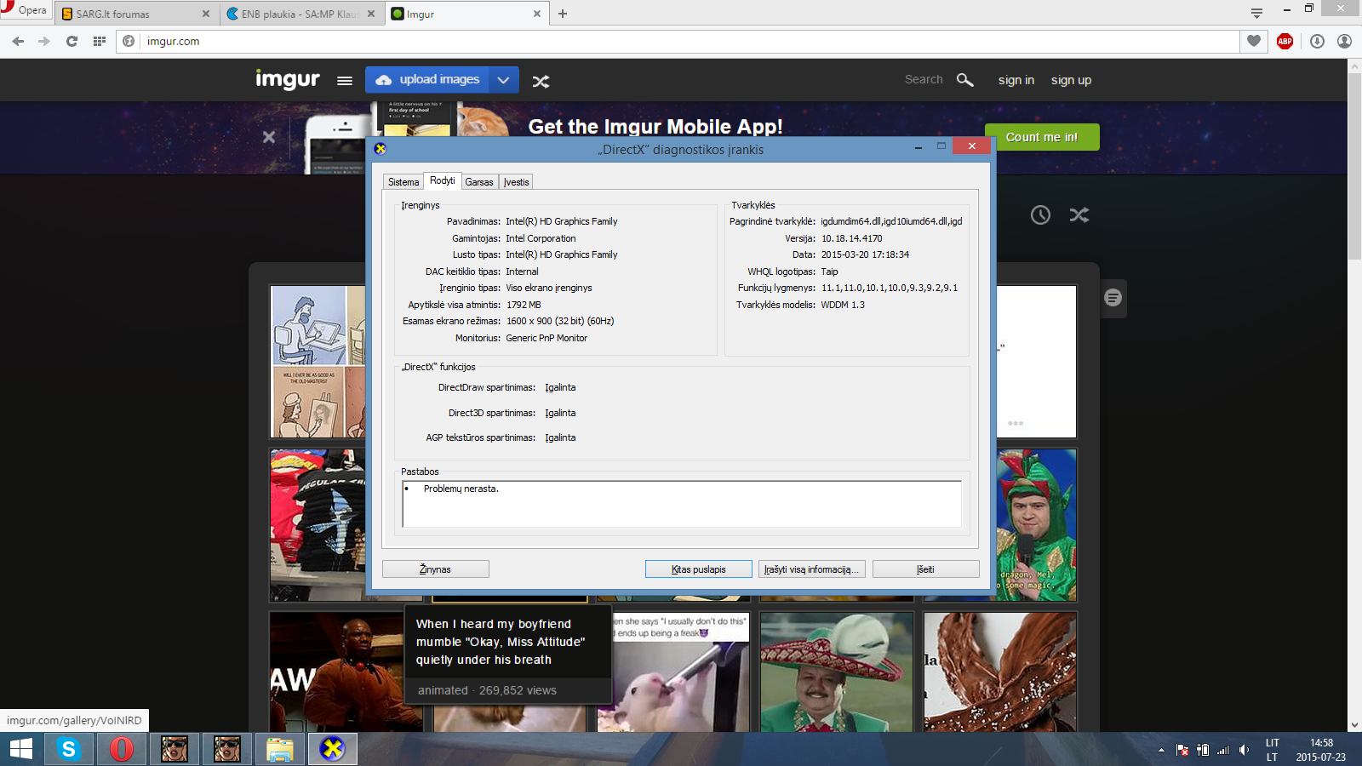
Task: Click the Imgur logo
Action: click(288, 79)
